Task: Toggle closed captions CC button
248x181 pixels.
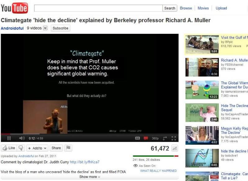Action: coord(138,138)
